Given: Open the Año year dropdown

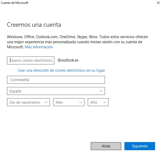Looking at the screenshot, I should (x=98, y=102).
